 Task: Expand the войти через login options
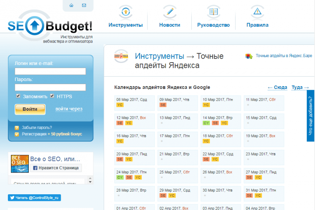coord(69,109)
